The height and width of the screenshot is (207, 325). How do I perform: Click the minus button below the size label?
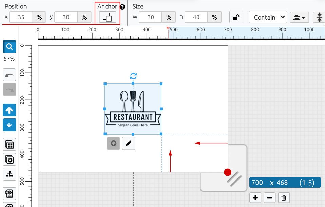(x=269, y=197)
